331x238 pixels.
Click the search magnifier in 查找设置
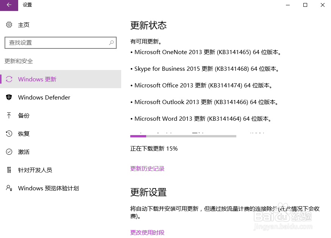coord(111,42)
